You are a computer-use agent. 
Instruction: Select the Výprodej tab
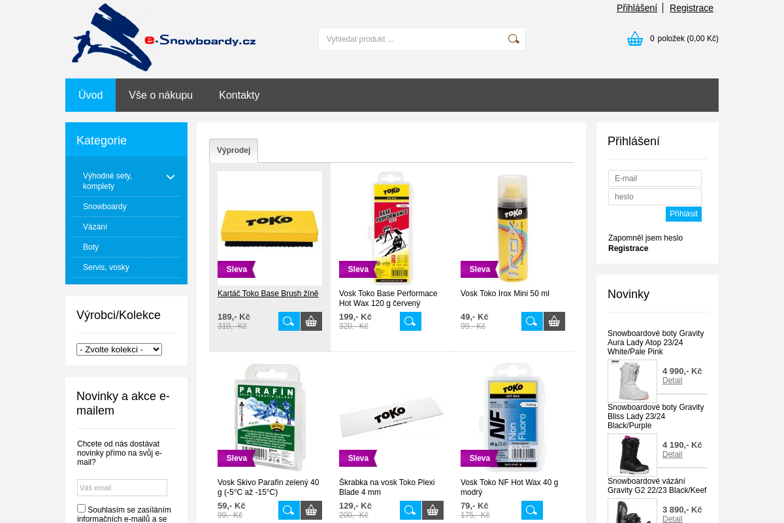[x=234, y=150]
